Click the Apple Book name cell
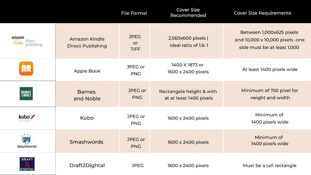Viewport: 311px width, 175px height. (87, 71)
